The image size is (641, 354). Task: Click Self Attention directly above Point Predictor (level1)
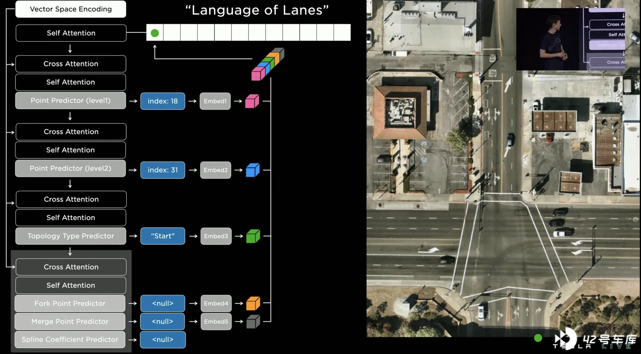[71, 82]
